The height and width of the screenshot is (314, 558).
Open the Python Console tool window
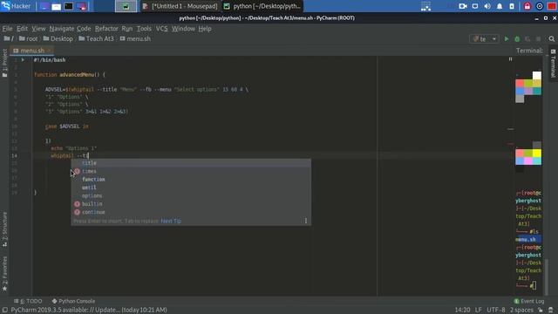[73, 301]
